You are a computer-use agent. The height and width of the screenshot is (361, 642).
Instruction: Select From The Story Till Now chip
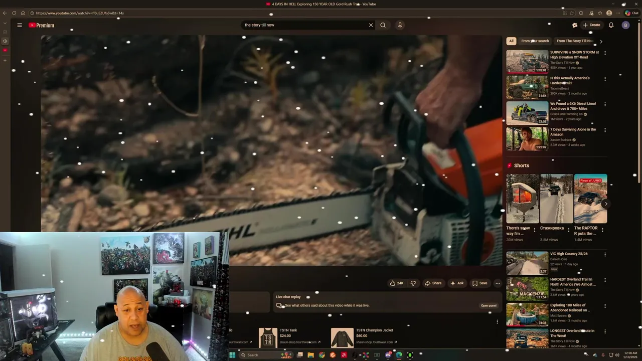click(x=575, y=41)
